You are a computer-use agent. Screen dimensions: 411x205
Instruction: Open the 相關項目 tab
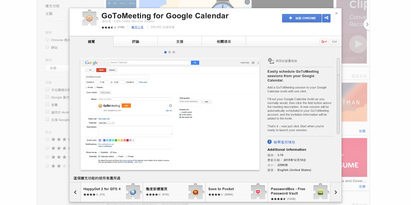224,42
